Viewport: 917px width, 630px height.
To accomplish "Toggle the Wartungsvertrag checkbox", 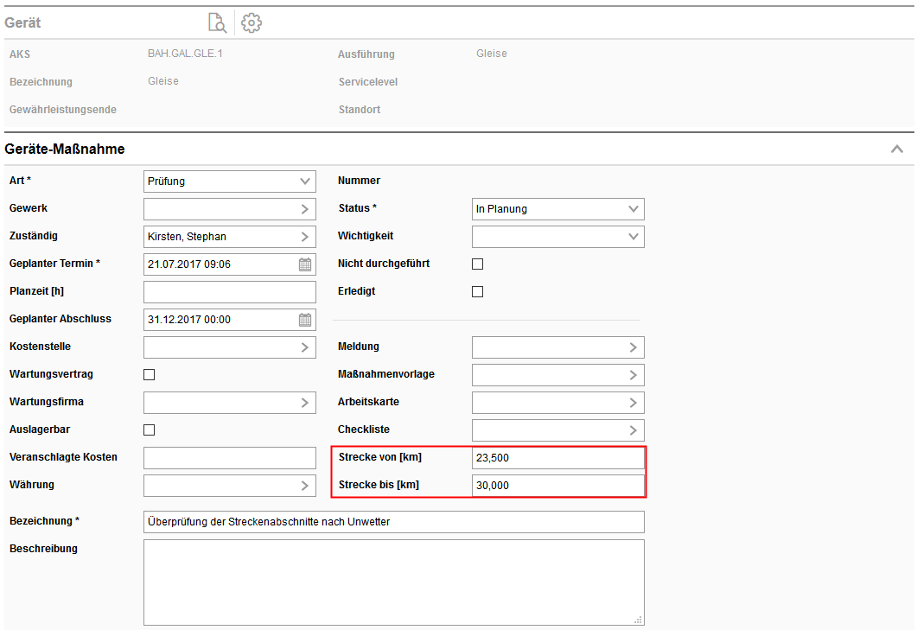I will (x=149, y=375).
